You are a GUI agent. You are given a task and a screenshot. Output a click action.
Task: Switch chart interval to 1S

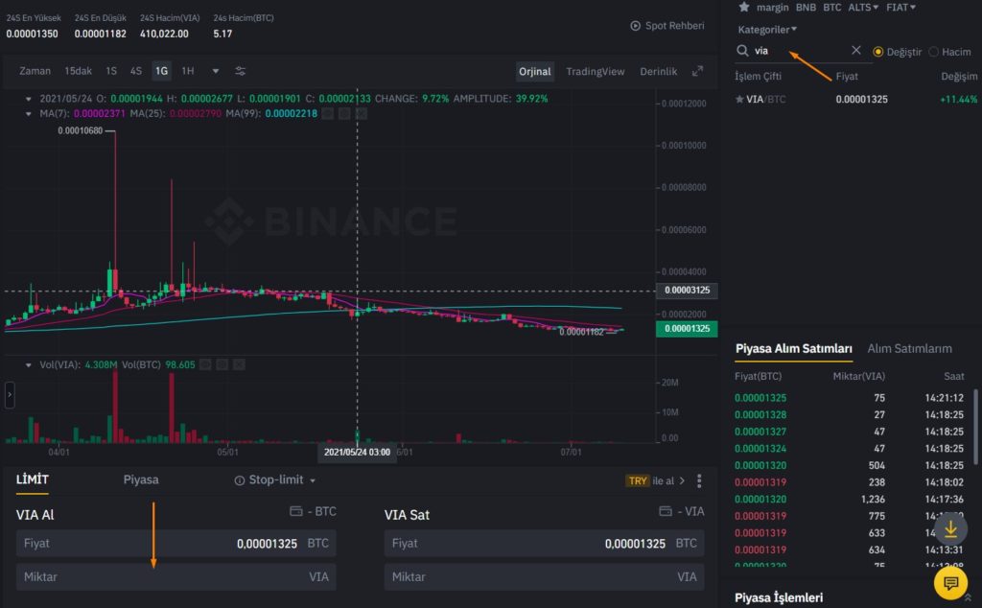[111, 71]
